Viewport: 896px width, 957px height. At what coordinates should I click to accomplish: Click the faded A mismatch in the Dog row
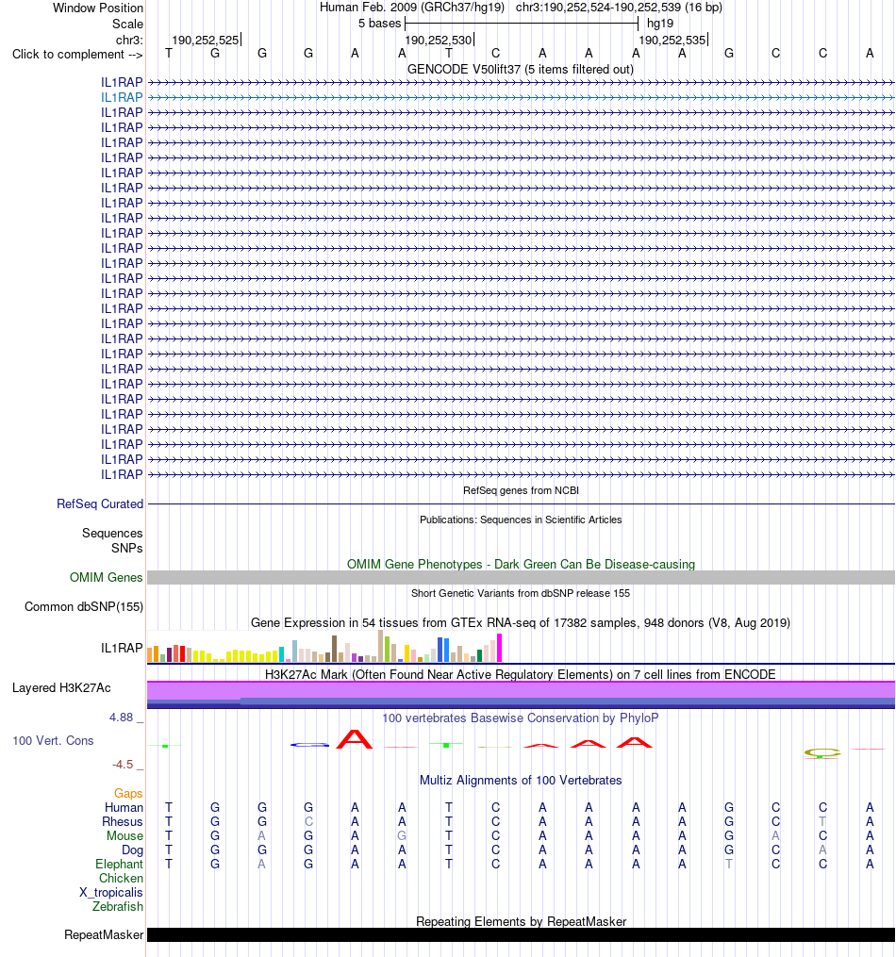(822, 850)
